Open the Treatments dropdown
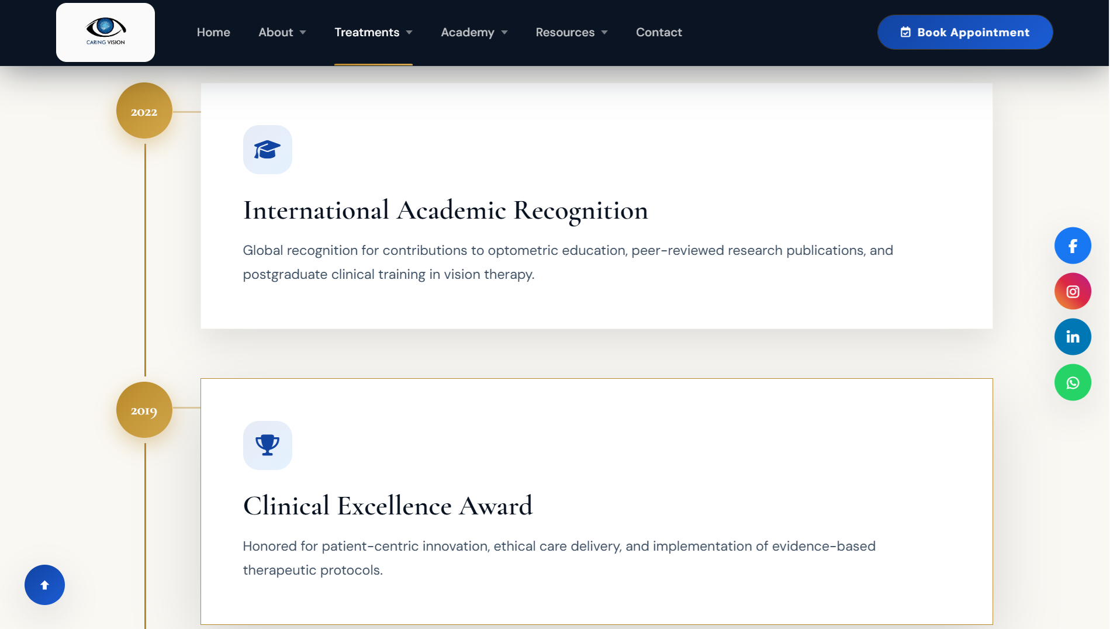This screenshot has width=1110, height=629. 374,32
